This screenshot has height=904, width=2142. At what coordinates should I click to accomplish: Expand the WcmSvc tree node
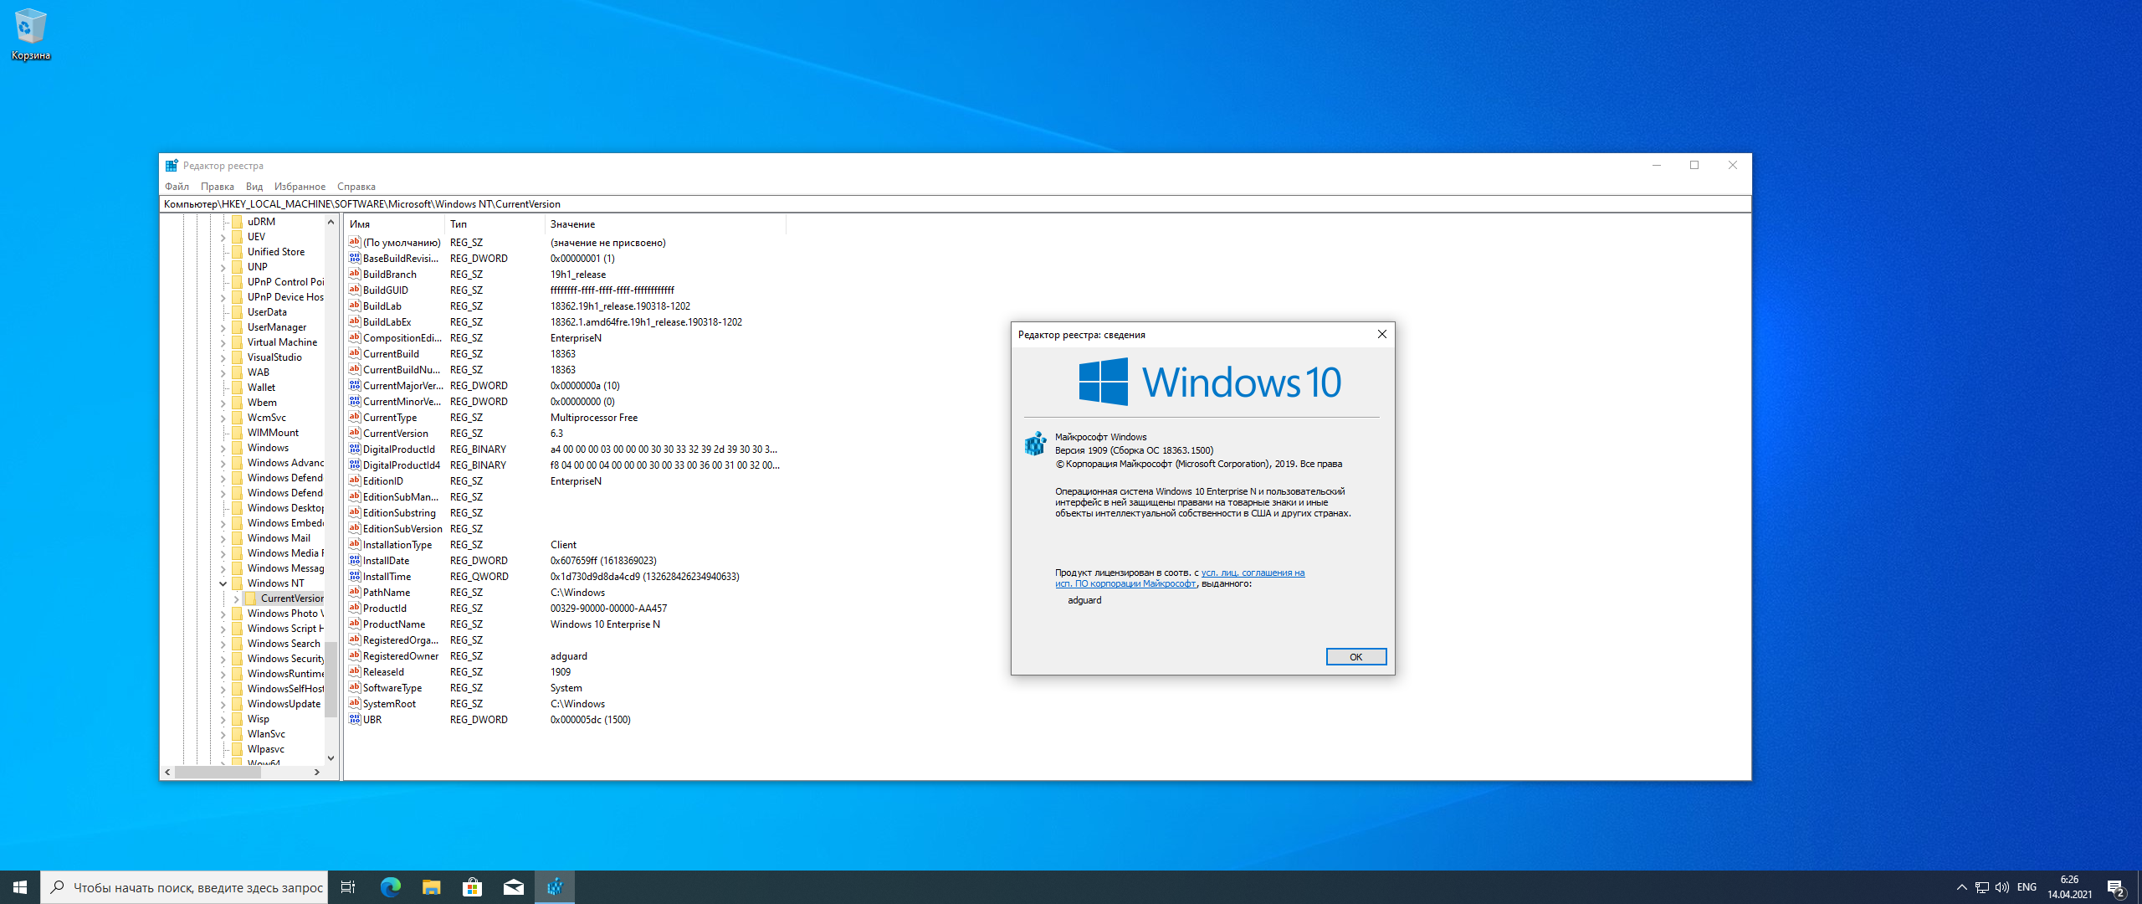[223, 418]
